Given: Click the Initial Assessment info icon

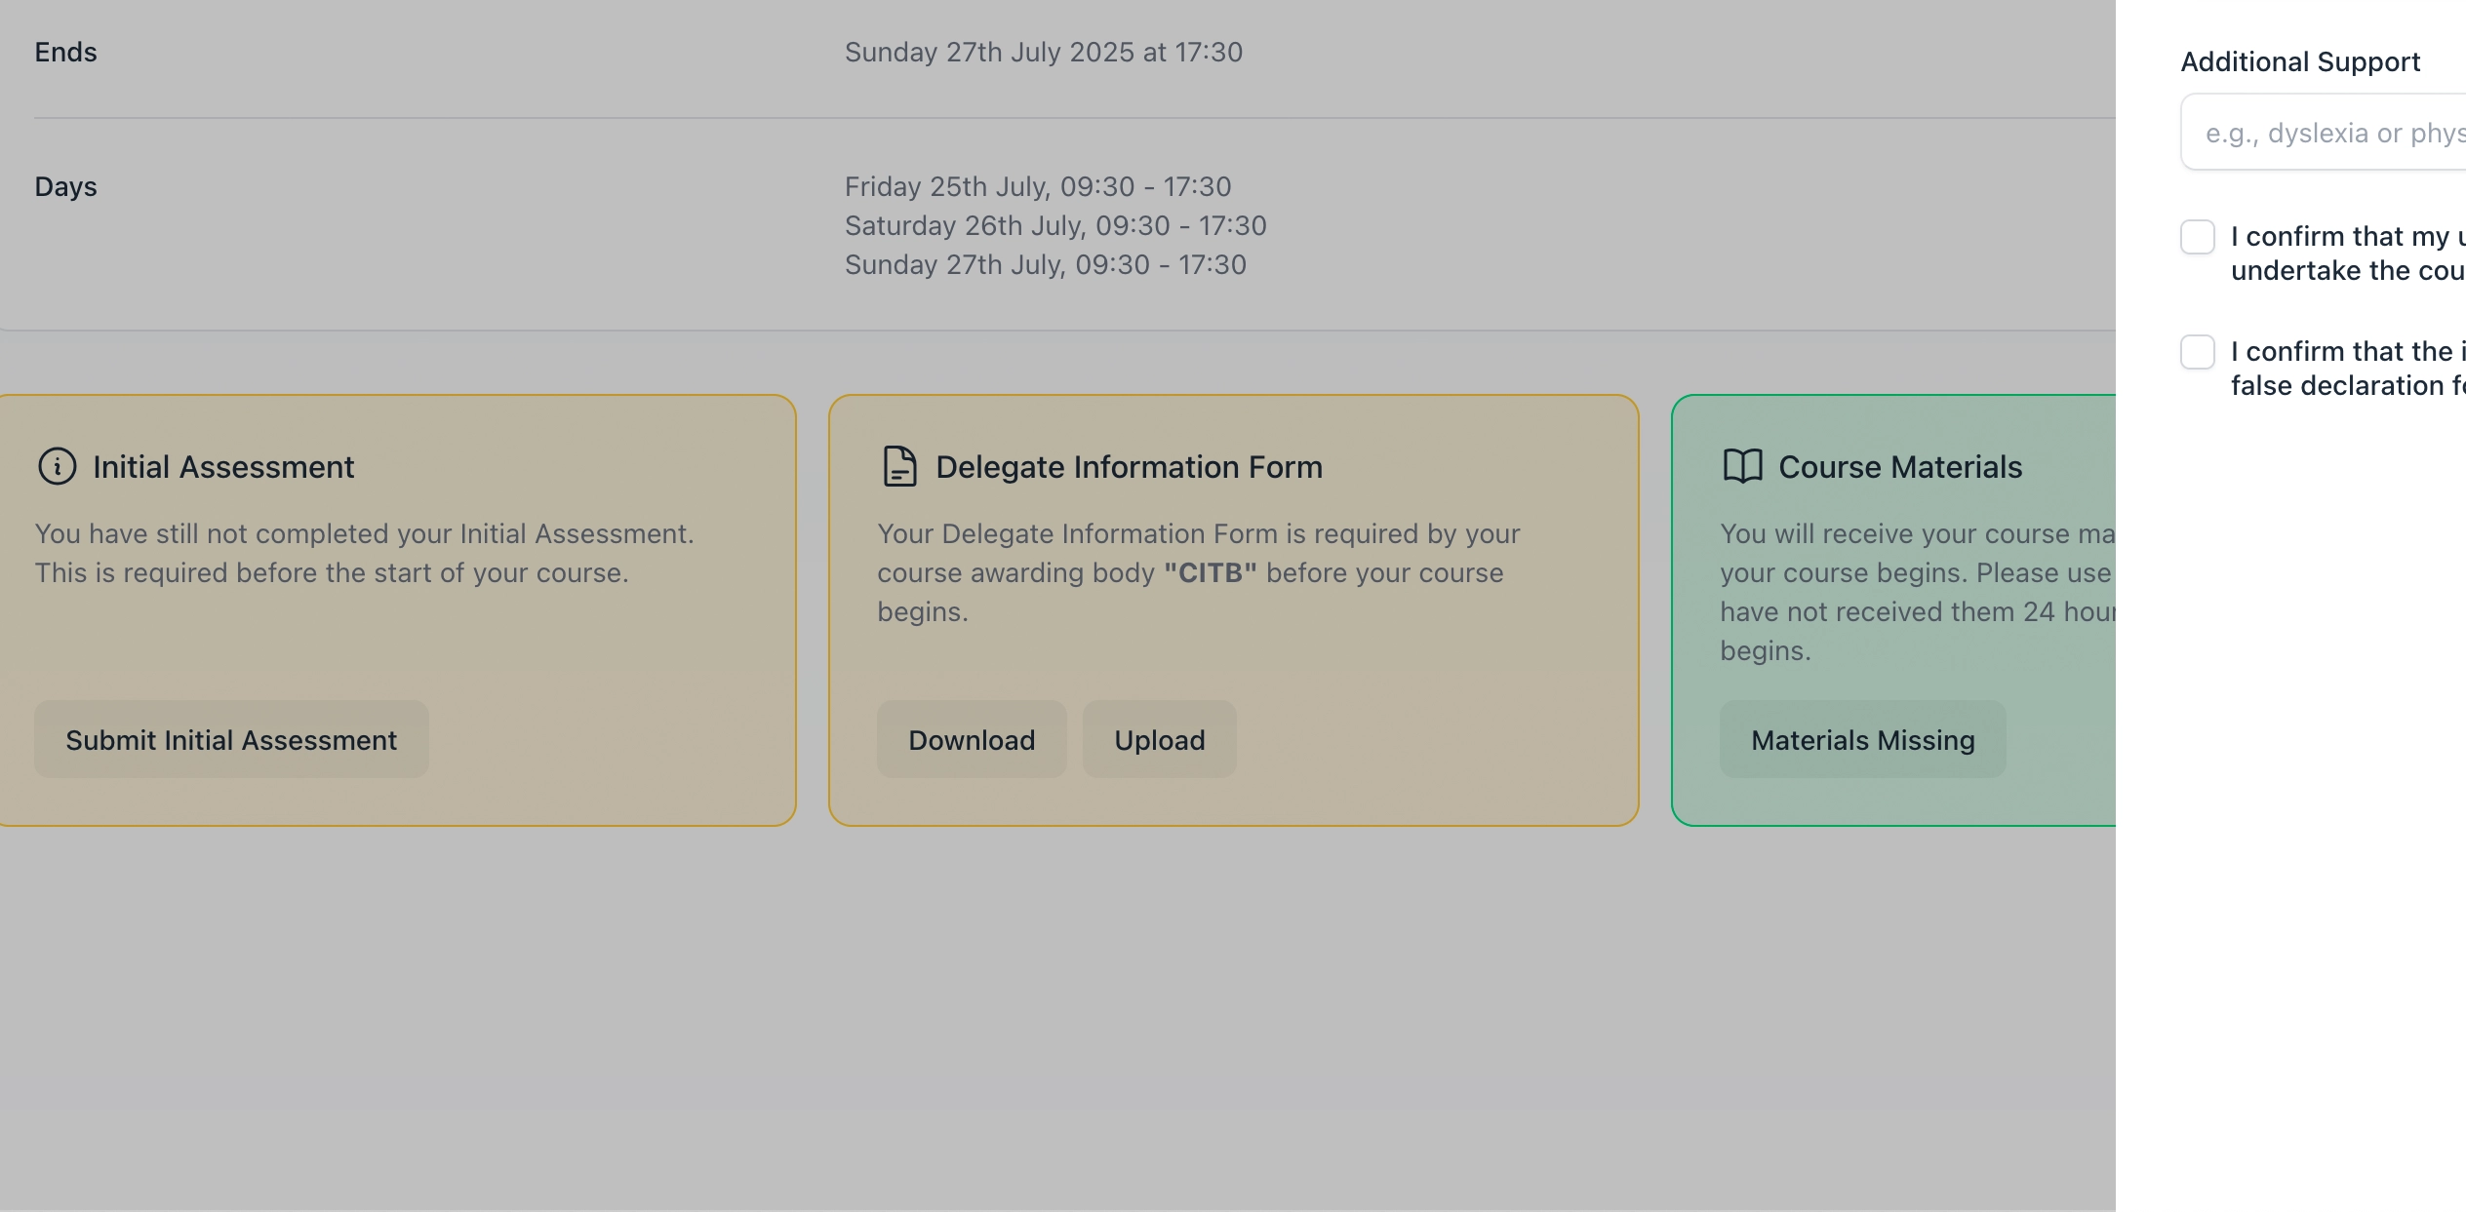Looking at the screenshot, I should 57,467.
